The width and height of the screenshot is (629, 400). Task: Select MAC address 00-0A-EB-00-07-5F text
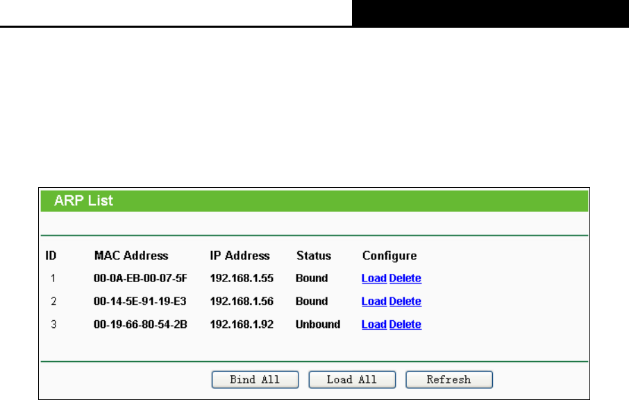point(140,278)
